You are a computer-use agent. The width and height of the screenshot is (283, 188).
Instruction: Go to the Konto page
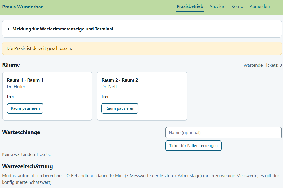coord(237,7)
